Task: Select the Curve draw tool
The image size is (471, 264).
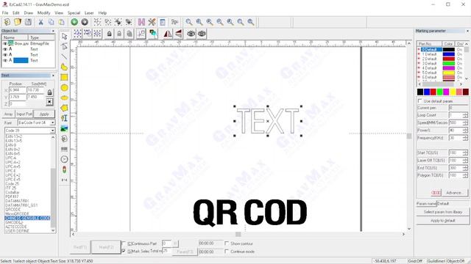Action: pos(64,67)
